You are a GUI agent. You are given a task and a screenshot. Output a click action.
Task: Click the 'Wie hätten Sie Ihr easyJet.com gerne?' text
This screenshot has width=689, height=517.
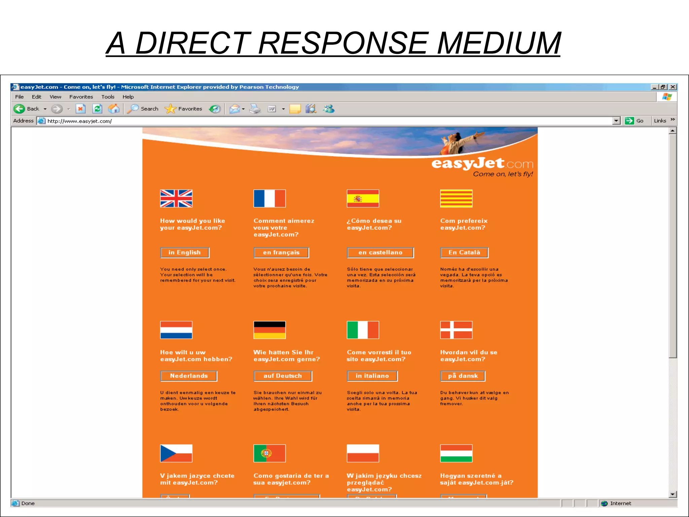[287, 356]
